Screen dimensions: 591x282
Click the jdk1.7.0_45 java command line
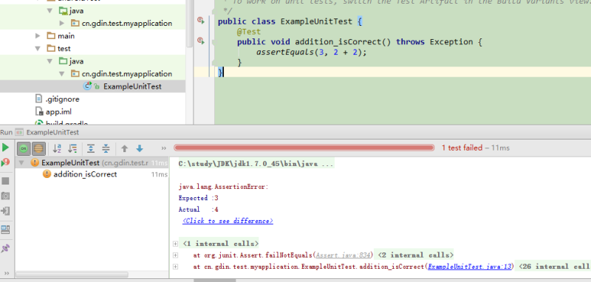(x=256, y=164)
